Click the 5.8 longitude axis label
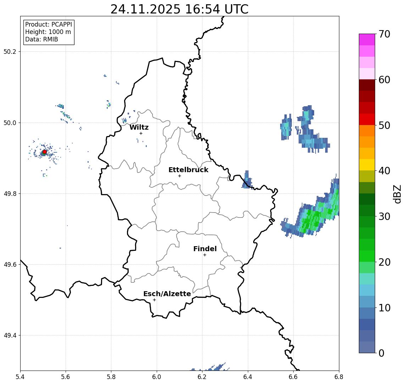 [x=111, y=377]
